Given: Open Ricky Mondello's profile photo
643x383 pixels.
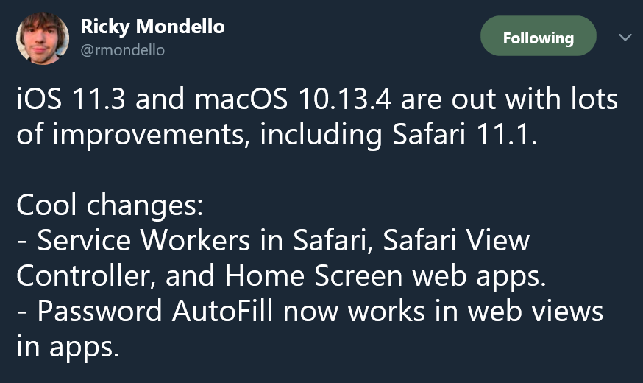Looking at the screenshot, I should (42, 38).
